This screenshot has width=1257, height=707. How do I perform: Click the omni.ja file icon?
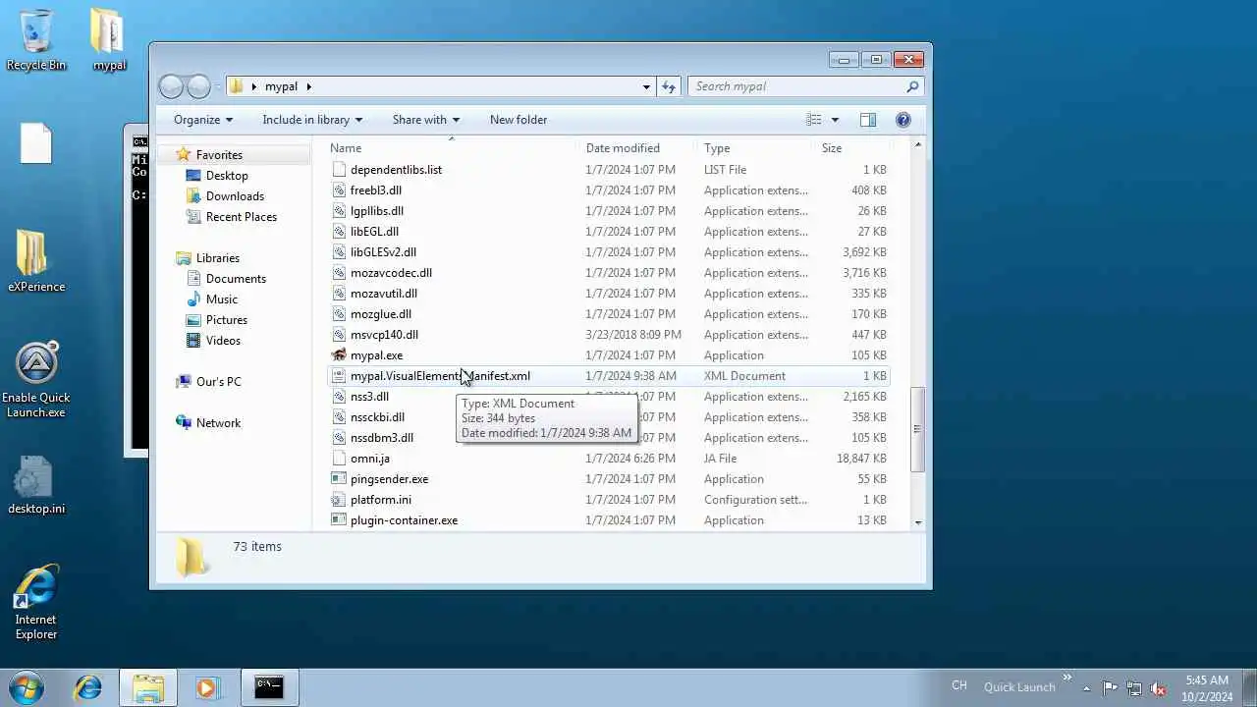pos(339,459)
